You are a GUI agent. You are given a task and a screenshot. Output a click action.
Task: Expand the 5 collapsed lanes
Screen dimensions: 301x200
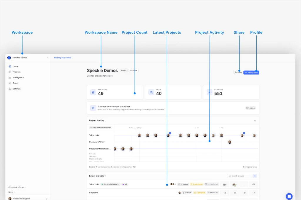pyautogui.click(x=250, y=167)
